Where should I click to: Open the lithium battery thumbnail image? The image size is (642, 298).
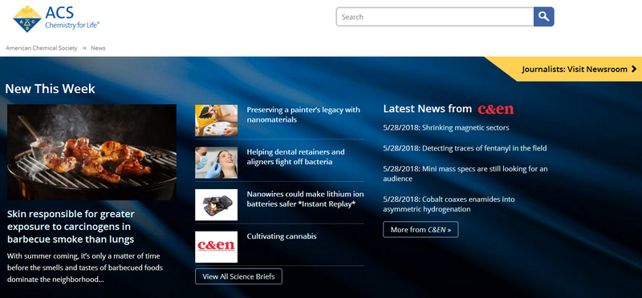pyautogui.click(x=216, y=205)
